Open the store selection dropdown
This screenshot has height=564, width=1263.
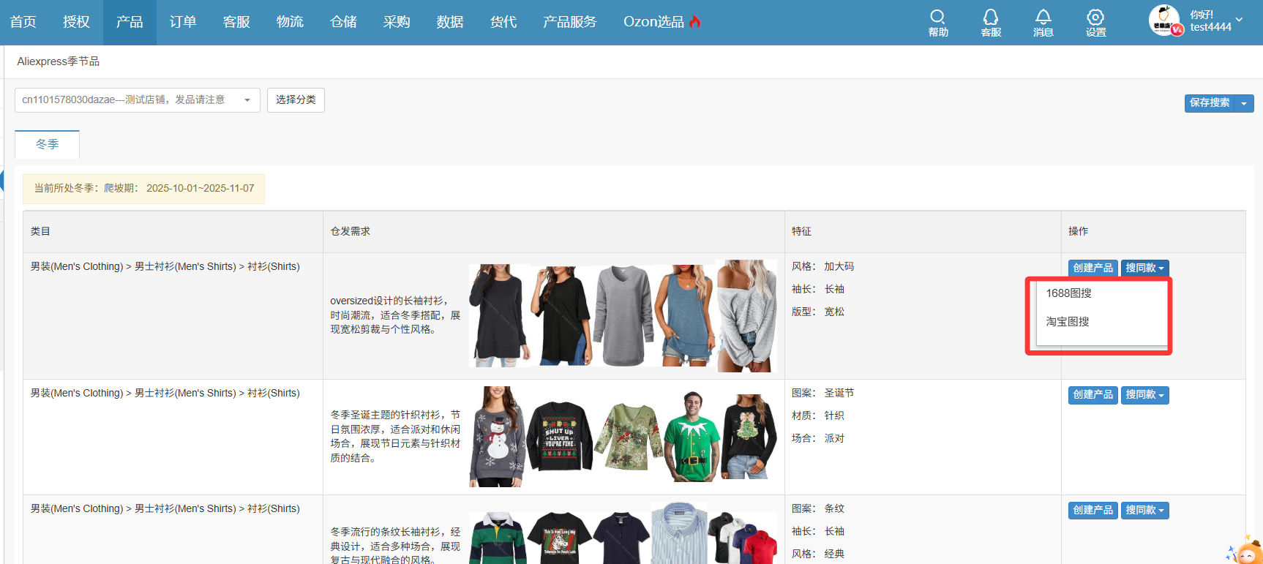(x=137, y=100)
